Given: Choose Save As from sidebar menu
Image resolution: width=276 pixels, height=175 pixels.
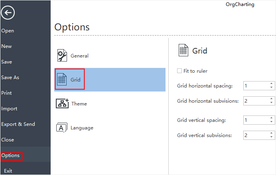Looking at the screenshot, I should [x=10, y=77].
